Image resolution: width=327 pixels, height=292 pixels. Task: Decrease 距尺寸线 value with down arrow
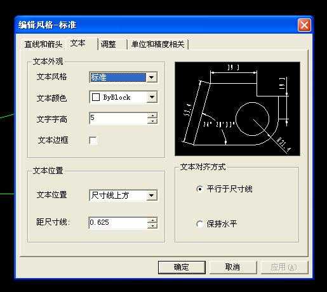point(152,226)
